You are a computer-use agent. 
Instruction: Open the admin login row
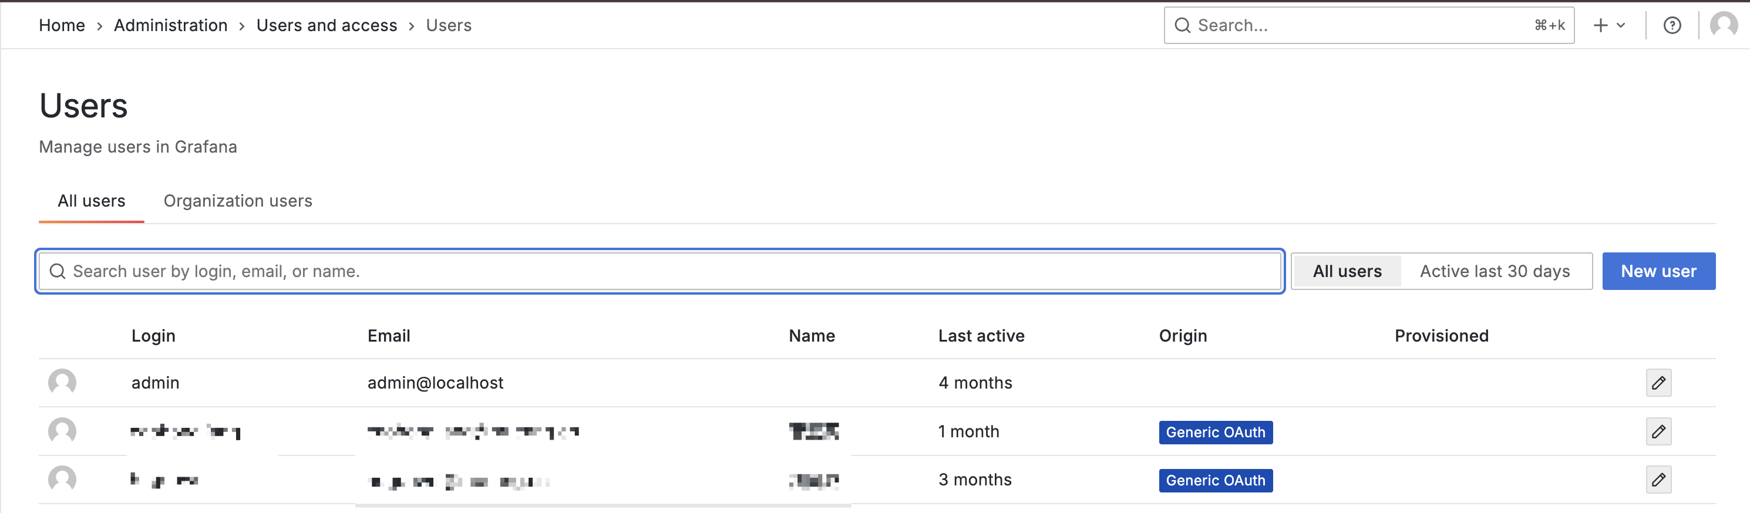tap(156, 383)
